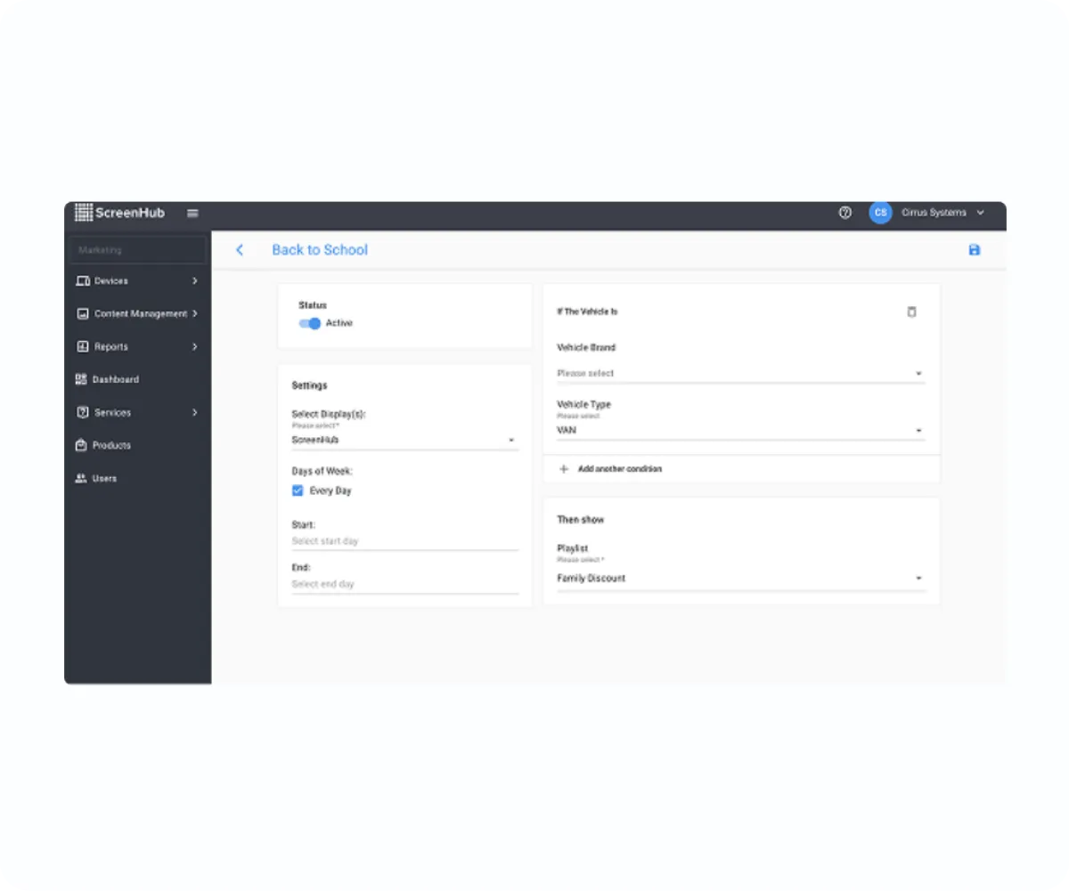
Task: Click the Select end day field
Action: (x=404, y=585)
